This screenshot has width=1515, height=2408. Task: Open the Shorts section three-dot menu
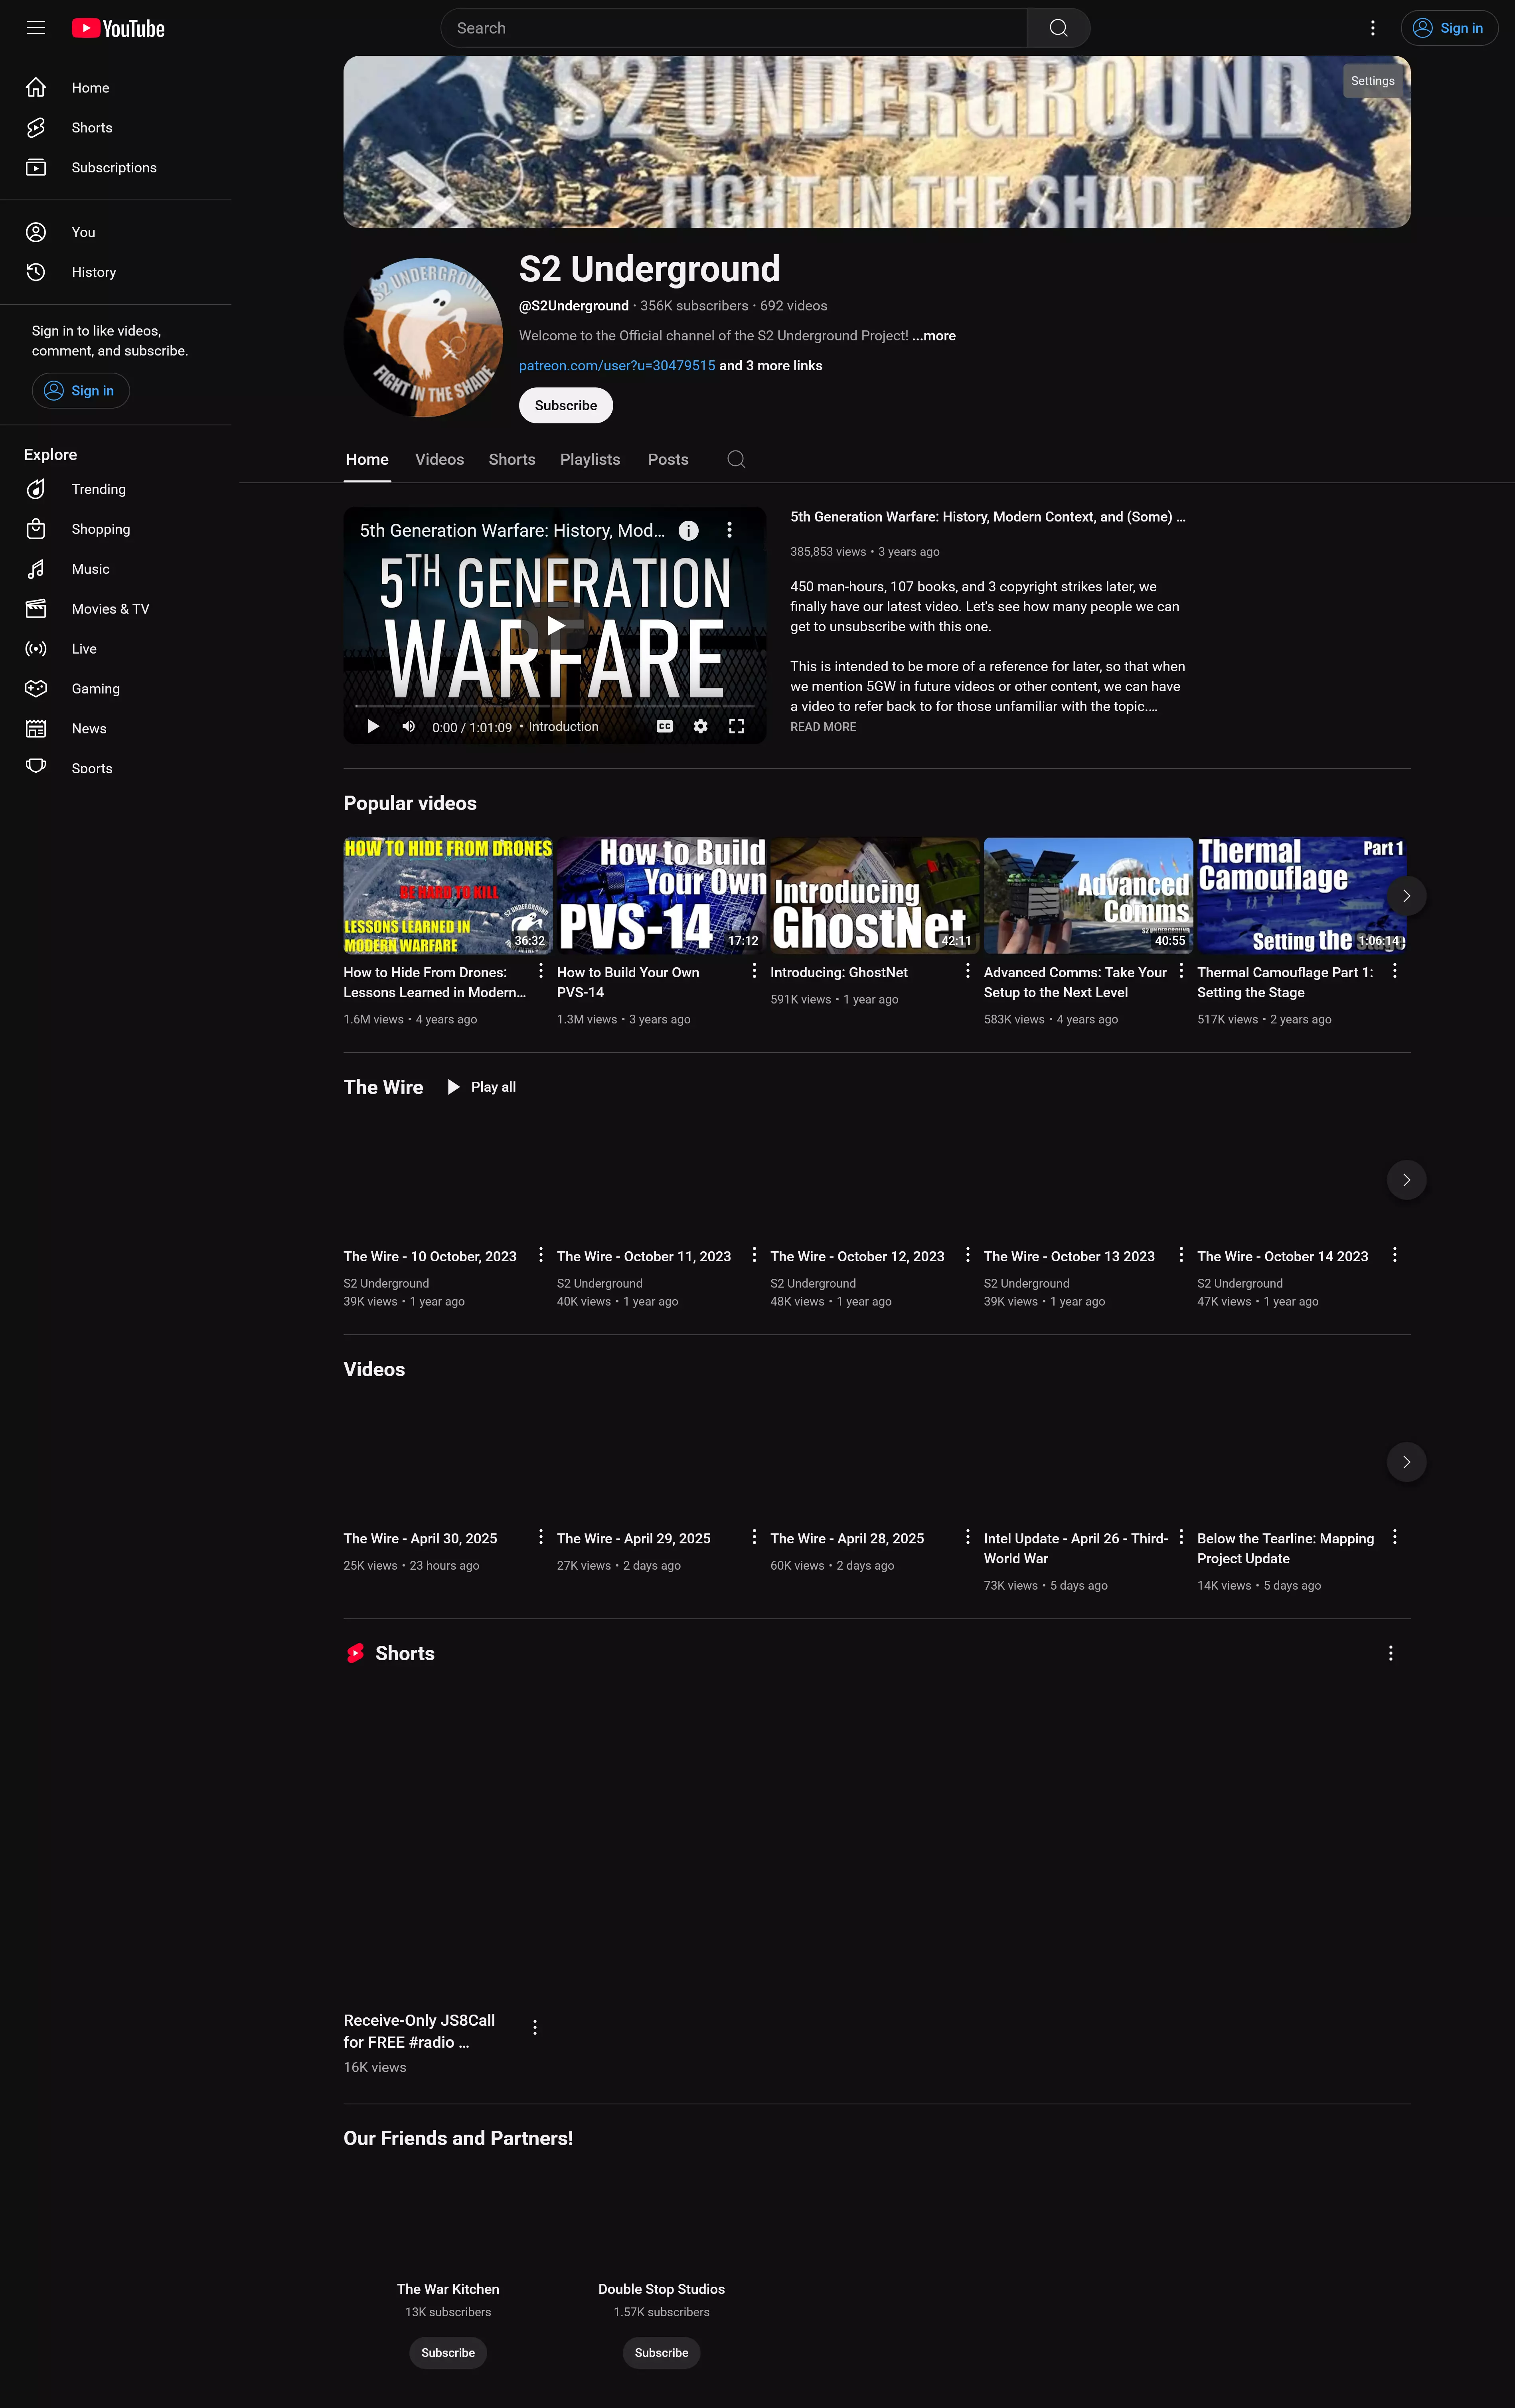tap(1390, 1653)
